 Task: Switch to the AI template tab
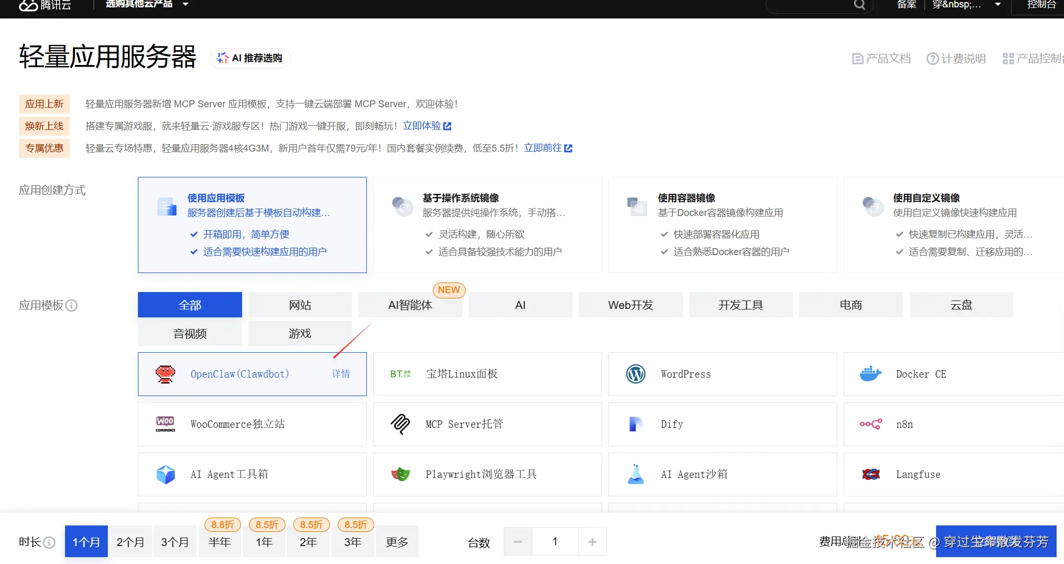click(x=521, y=305)
